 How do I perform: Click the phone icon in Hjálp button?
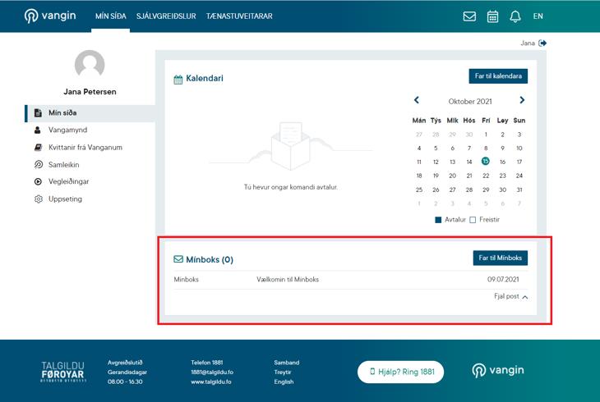[372, 372]
